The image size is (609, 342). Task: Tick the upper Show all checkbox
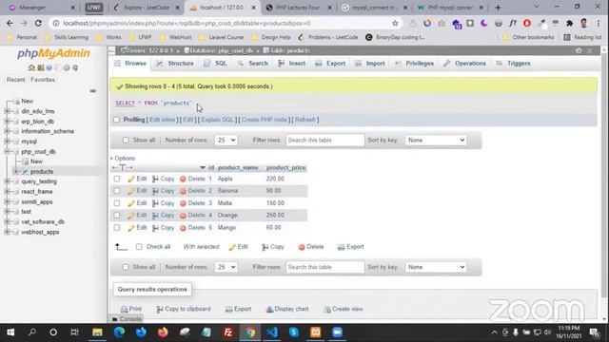pyautogui.click(x=126, y=141)
